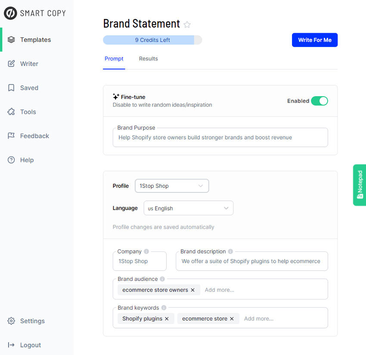Open the Help question mark icon
Screen dimensions: 366x355
[x=11, y=160]
